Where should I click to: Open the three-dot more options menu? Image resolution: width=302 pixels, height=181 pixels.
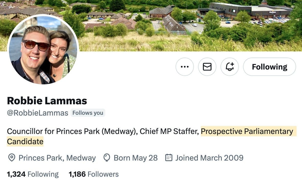click(184, 67)
